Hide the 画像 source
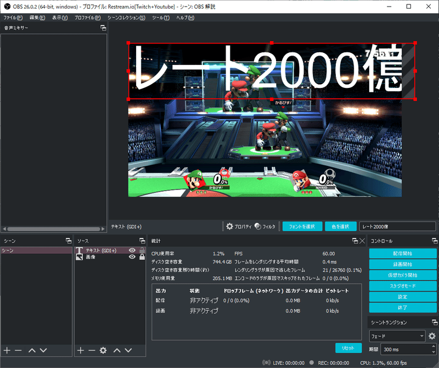This screenshot has width=439, height=368. pos(132,257)
